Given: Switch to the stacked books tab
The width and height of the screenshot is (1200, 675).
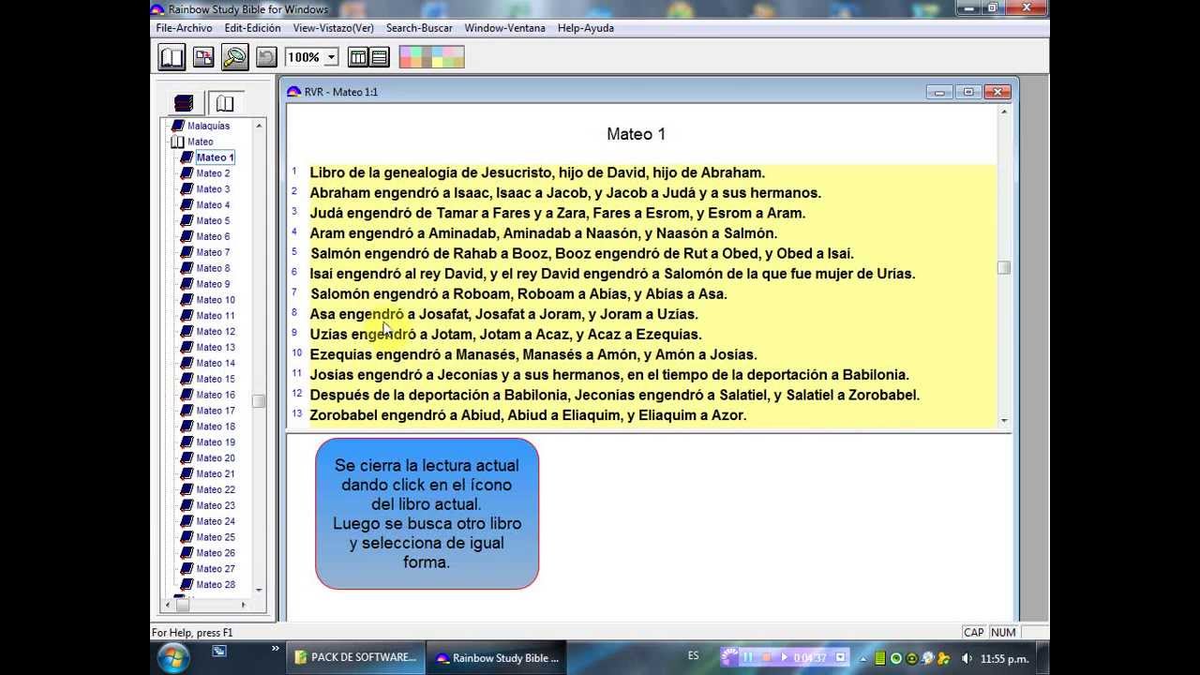Looking at the screenshot, I should pos(184,102).
